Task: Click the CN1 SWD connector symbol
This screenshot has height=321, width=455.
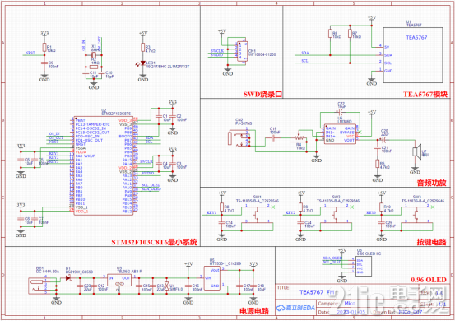Action: tap(242, 51)
